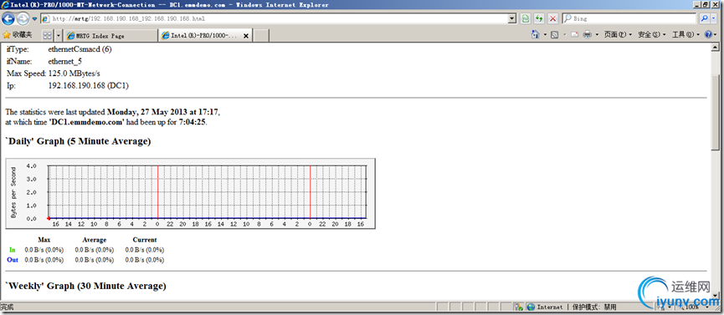The height and width of the screenshot is (315, 724).
Task: Click the Internet Explorer title bar icon
Action: pyautogui.click(x=5, y=5)
